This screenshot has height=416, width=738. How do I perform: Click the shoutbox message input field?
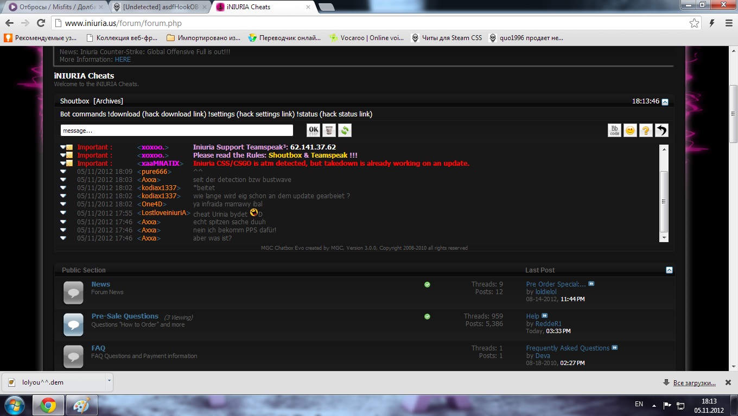click(x=176, y=131)
